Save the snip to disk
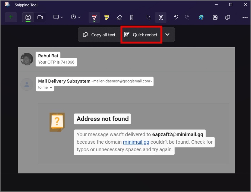 pos(215,17)
